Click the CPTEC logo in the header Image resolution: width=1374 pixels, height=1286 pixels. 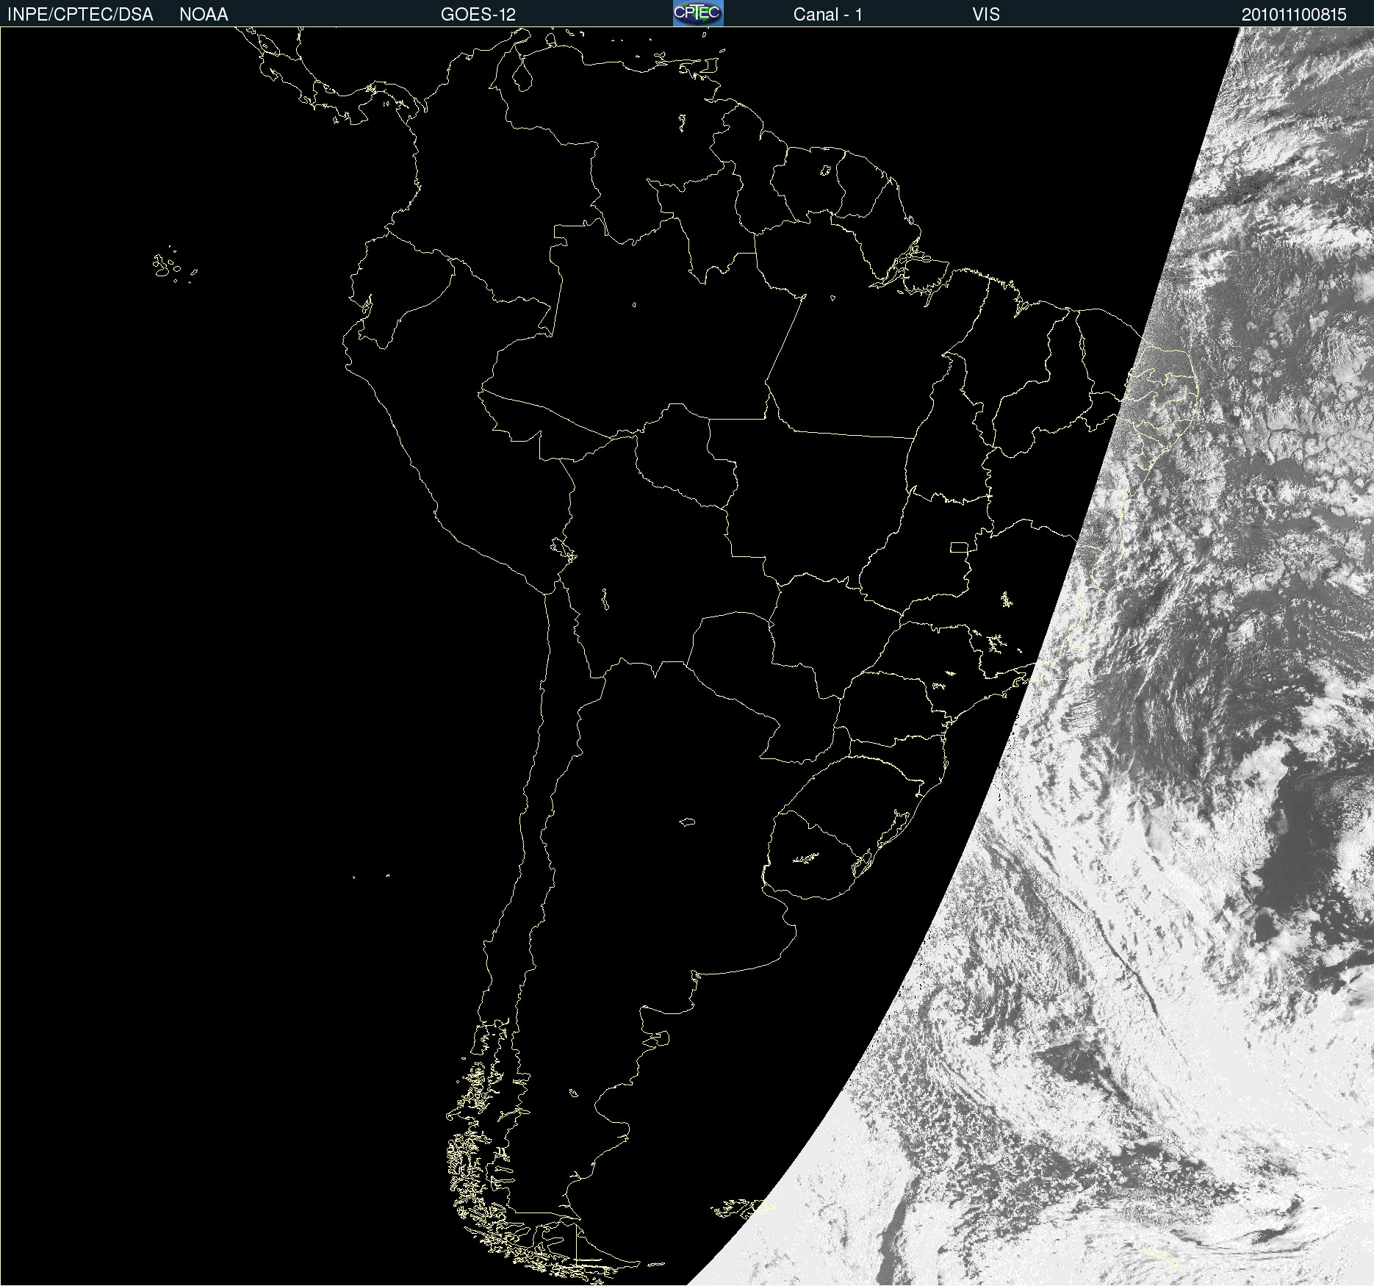697,13
